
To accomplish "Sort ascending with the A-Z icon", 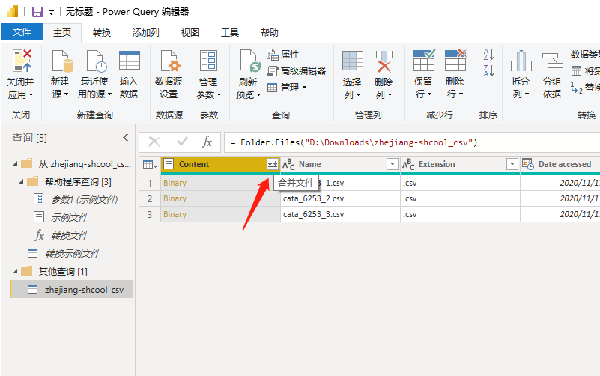I will (x=488, y=55).
